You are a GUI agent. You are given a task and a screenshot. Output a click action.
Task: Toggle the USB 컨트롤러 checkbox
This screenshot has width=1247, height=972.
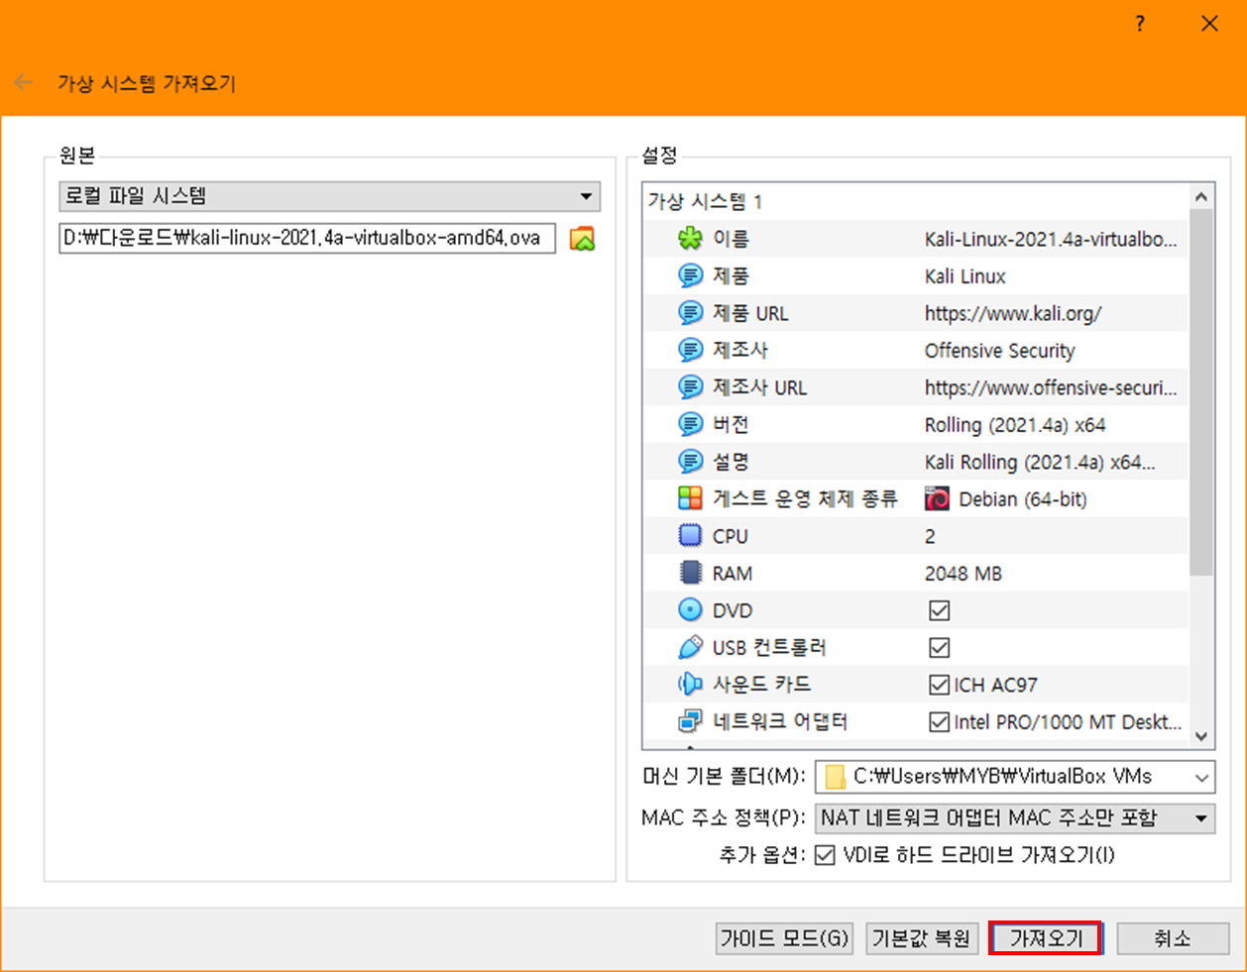pos(939,647)
